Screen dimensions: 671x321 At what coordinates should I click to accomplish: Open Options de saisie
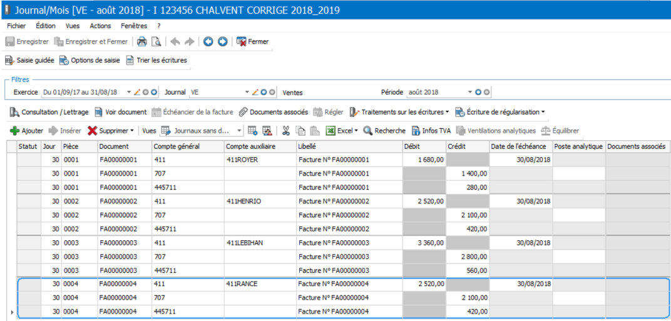click(90, 60)
